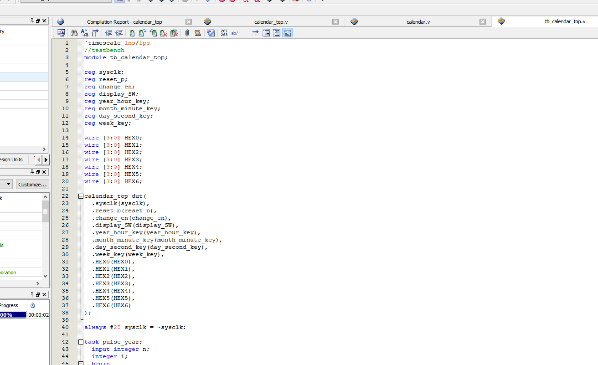
Task: Click the compilation progress bar
Action: [13, 315]
